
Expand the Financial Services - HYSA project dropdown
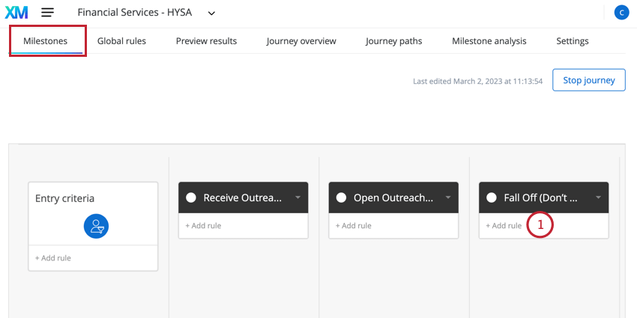tap(211, 13)
